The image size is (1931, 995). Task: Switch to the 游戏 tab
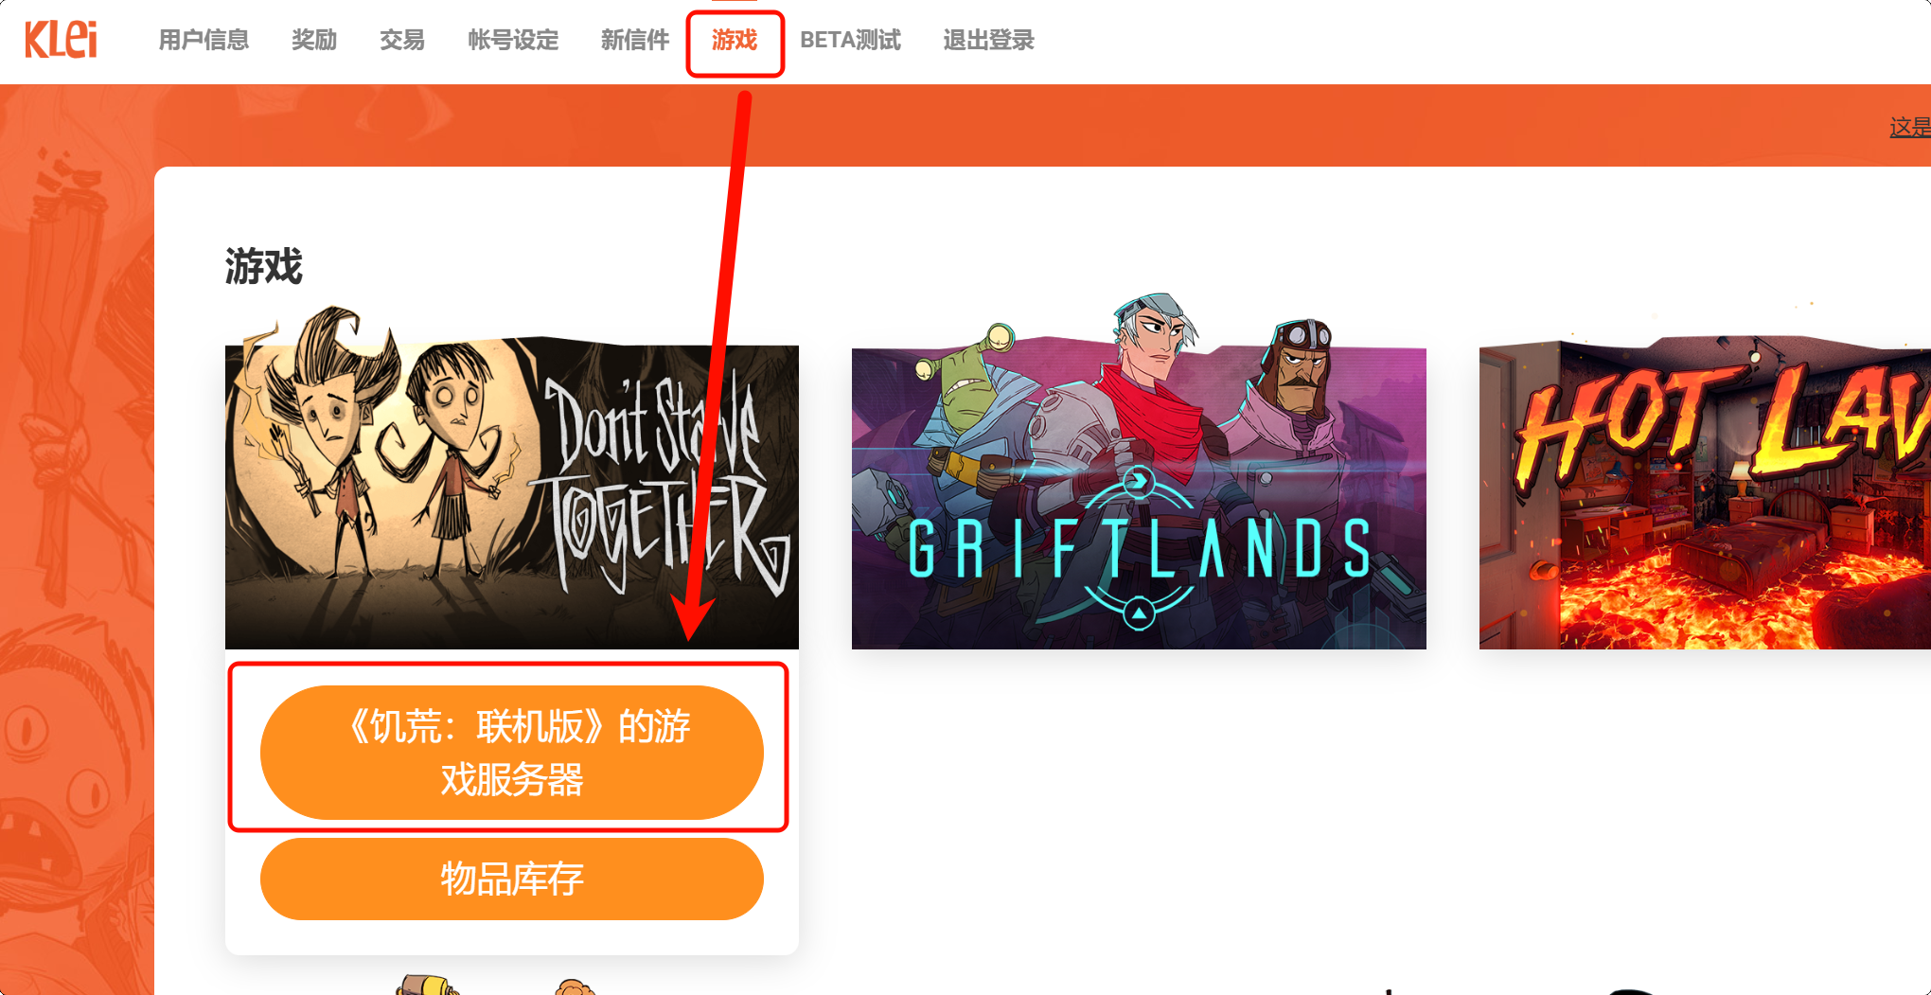[735, 40]
